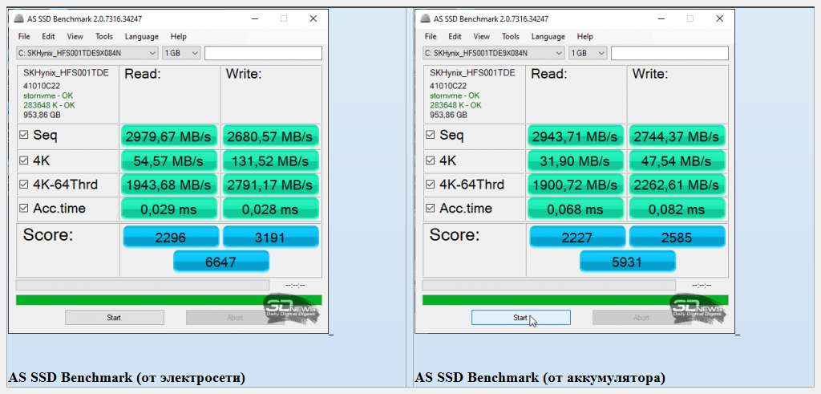Select 2979,67 MB/s Seq read result
Image resolution: width=821 pixels, height=394 pixels.
(168, 136)
